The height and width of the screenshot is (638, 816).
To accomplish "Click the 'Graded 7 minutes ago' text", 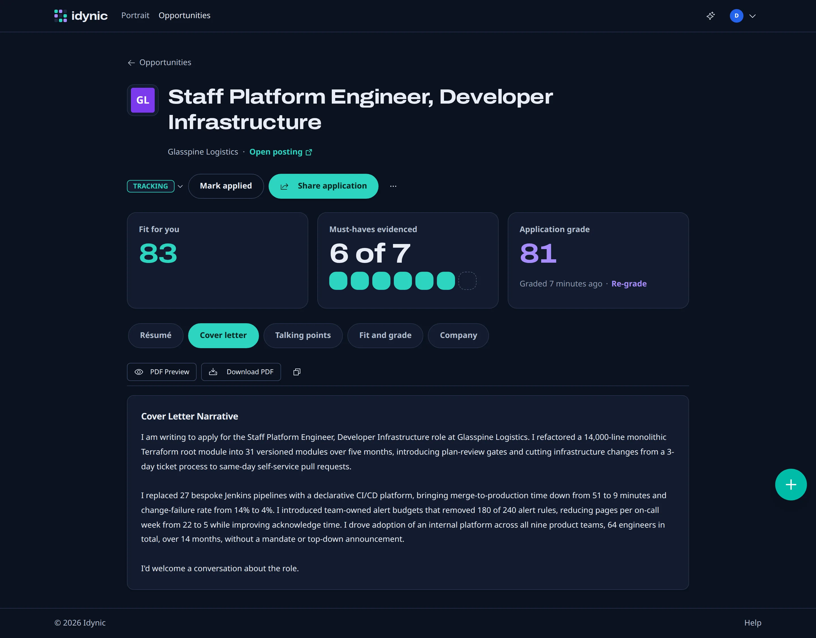I will 561,284.
